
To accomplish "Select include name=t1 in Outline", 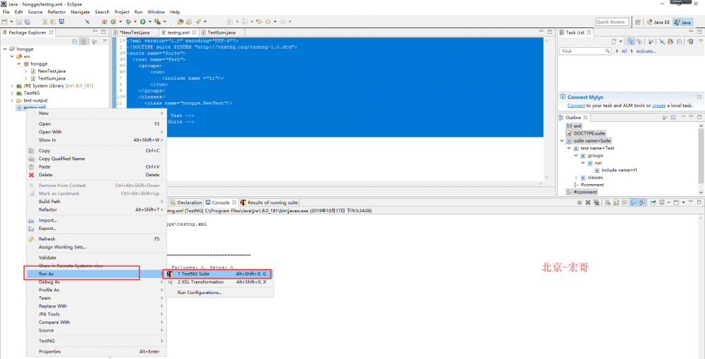I will tap(619, 170).
